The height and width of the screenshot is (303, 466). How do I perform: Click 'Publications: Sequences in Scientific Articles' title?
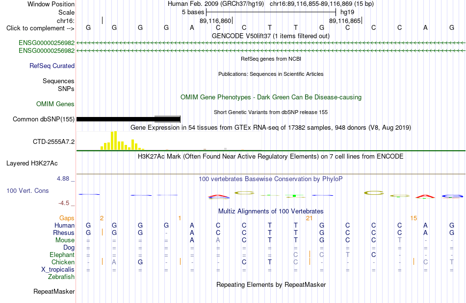coord(271,74)
